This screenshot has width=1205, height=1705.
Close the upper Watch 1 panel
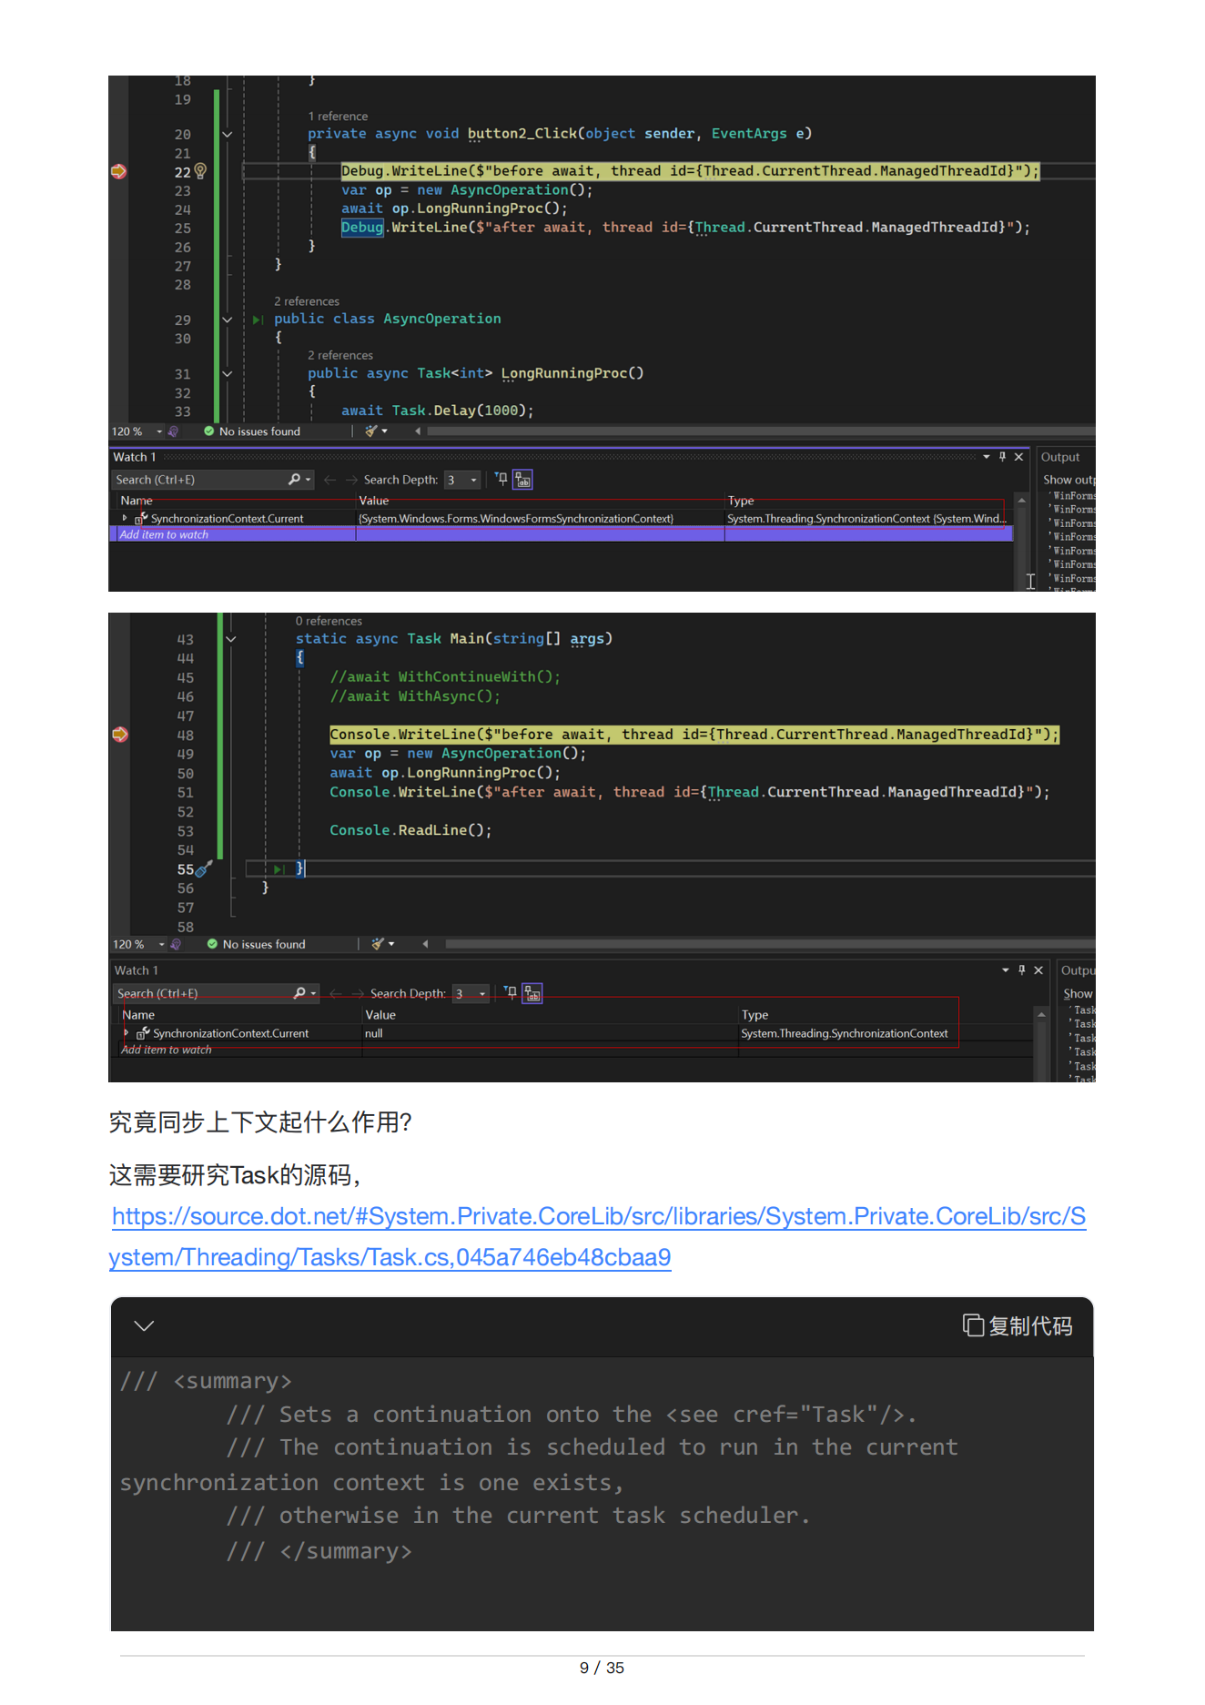tap(1019, 457)
